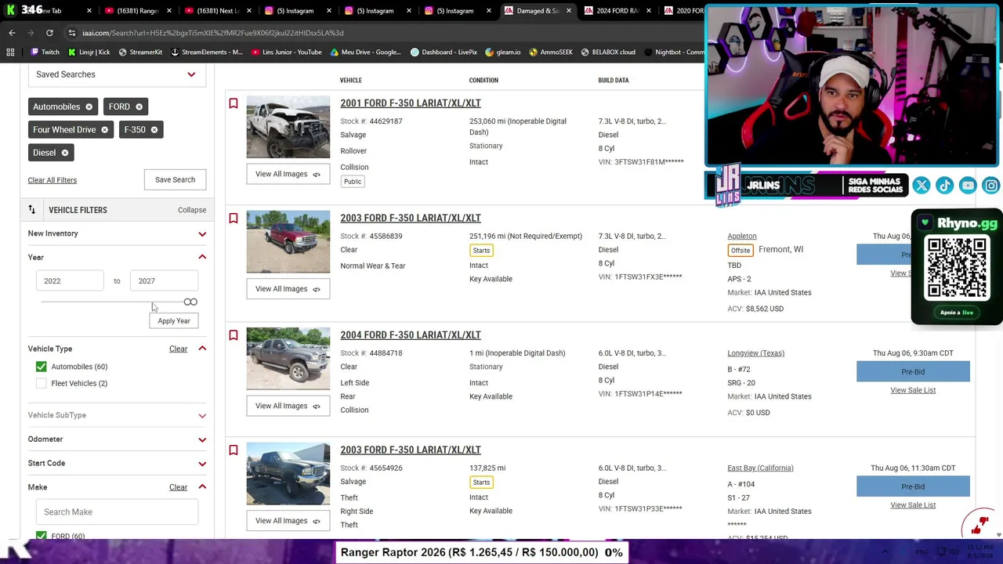Remove the Diesel filter chip

coord(65,153)
